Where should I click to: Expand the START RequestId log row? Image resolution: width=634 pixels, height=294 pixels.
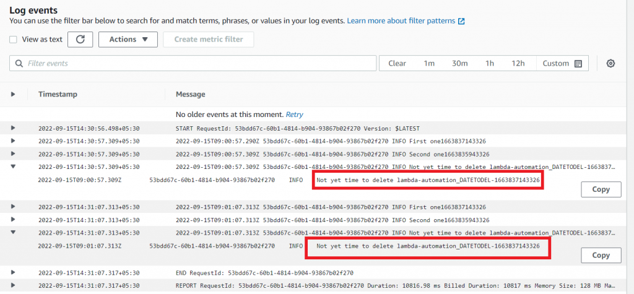pyautogui.click(x=14, y=128)
